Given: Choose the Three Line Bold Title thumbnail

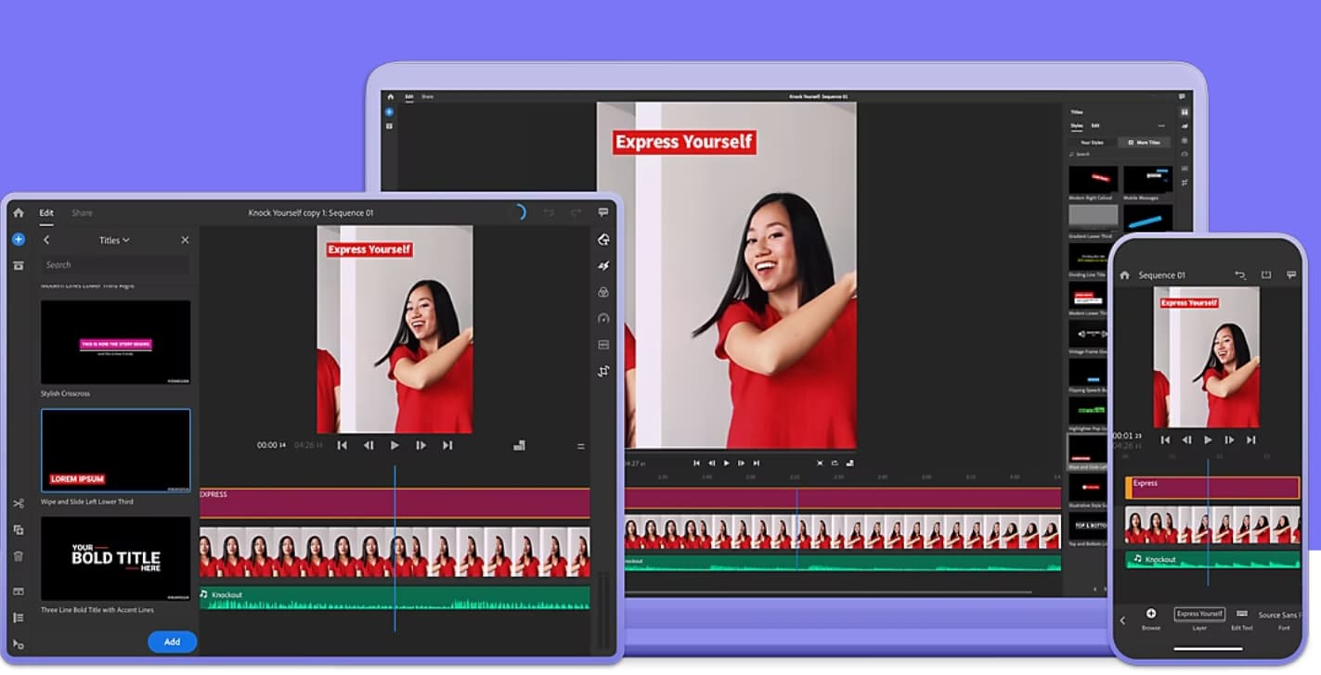Looking at the screenshot, I should coord(115,558).
